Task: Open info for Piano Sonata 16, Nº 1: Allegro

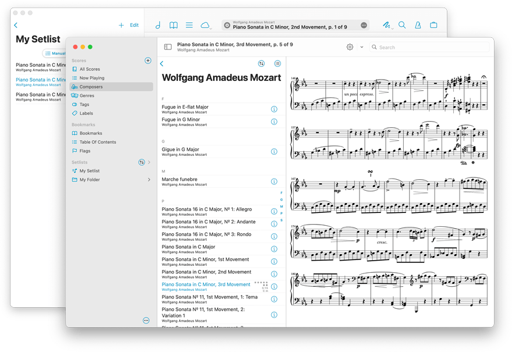Action: click(x=274, y=211)
